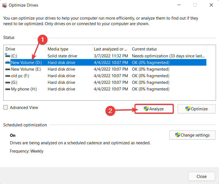219x184 pixels.
Task: Sort by Last analyzed column header
Action: (111, 49)
